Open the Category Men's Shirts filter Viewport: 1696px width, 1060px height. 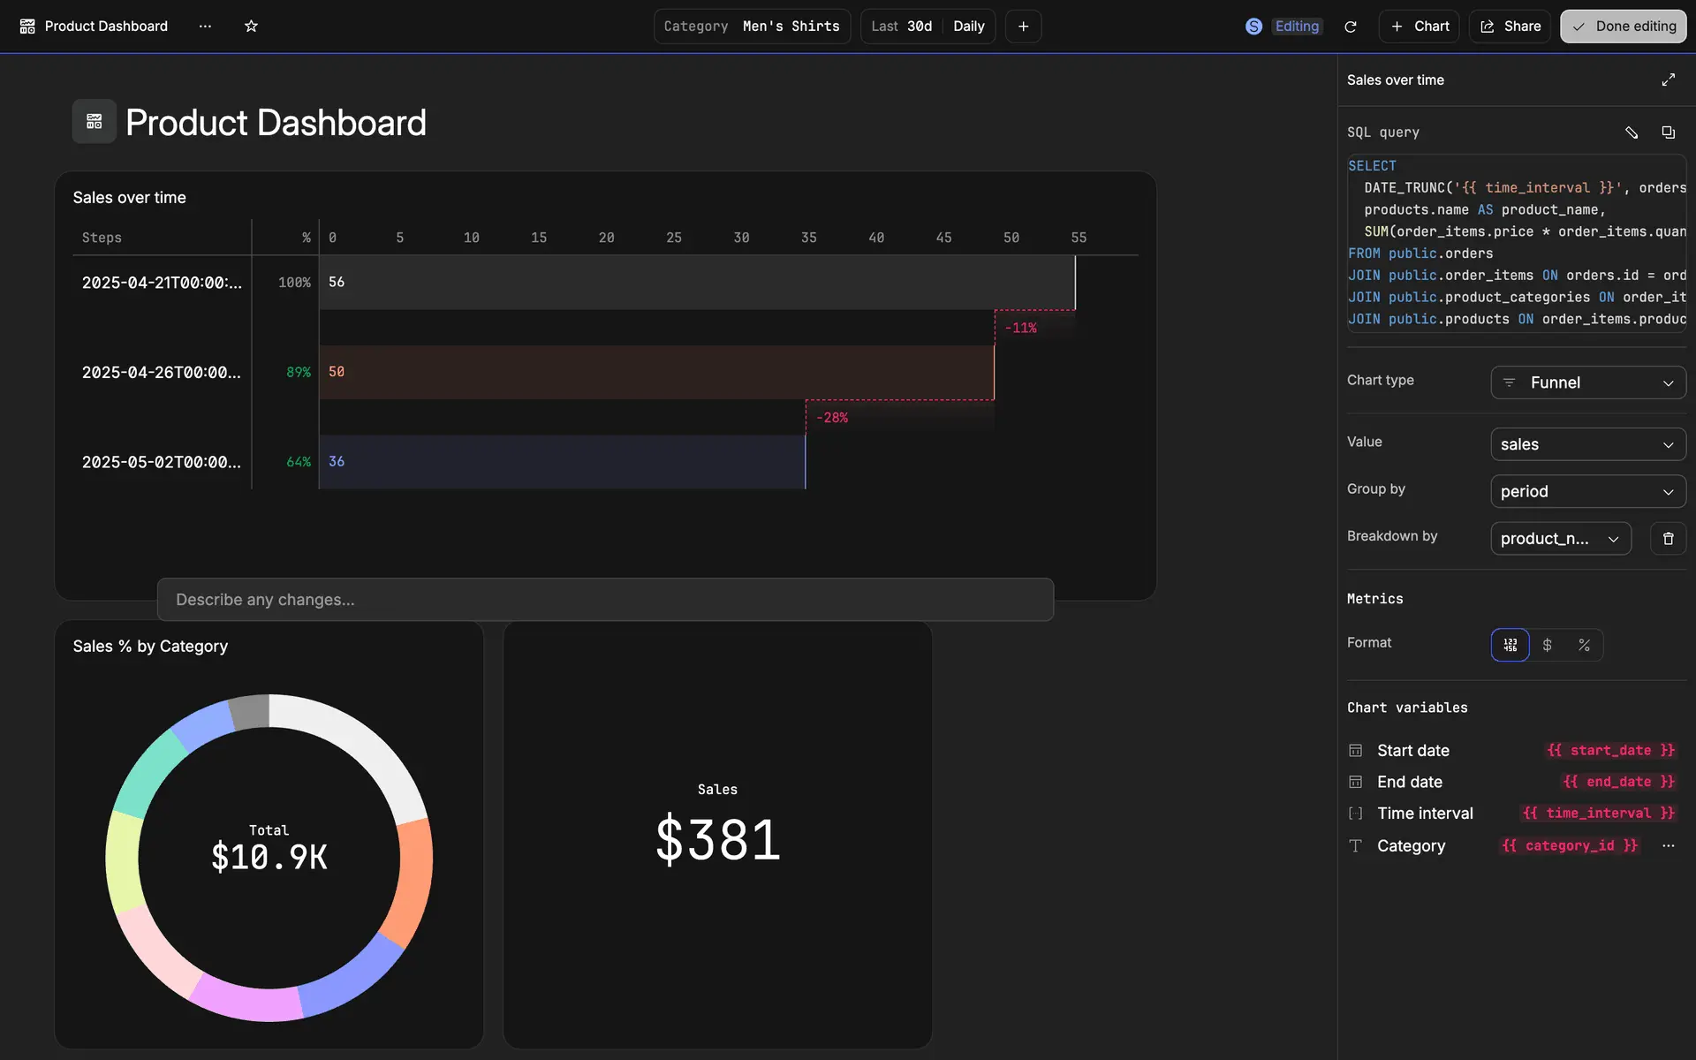click(752, 26)
